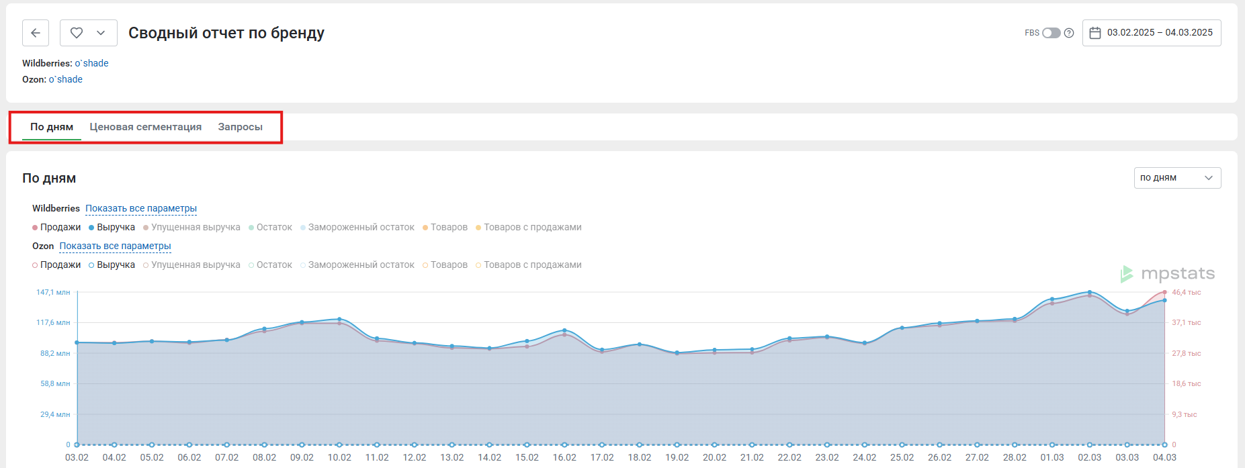Screen dimensions: 1245x468
Task: Click the 03.02 x-axis date label
Action: [x=77, y=457]
